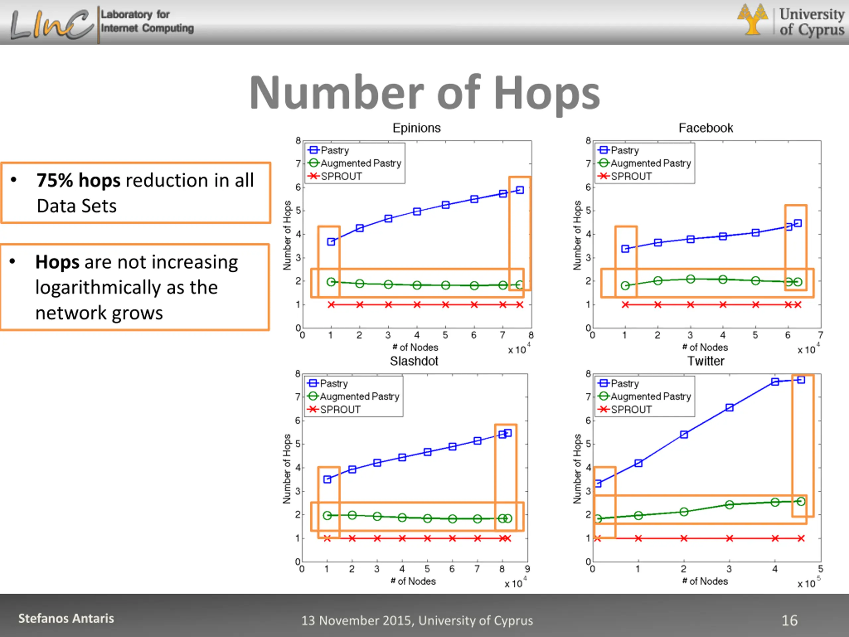
Task: Click the slide number 16
Action: 790,620
